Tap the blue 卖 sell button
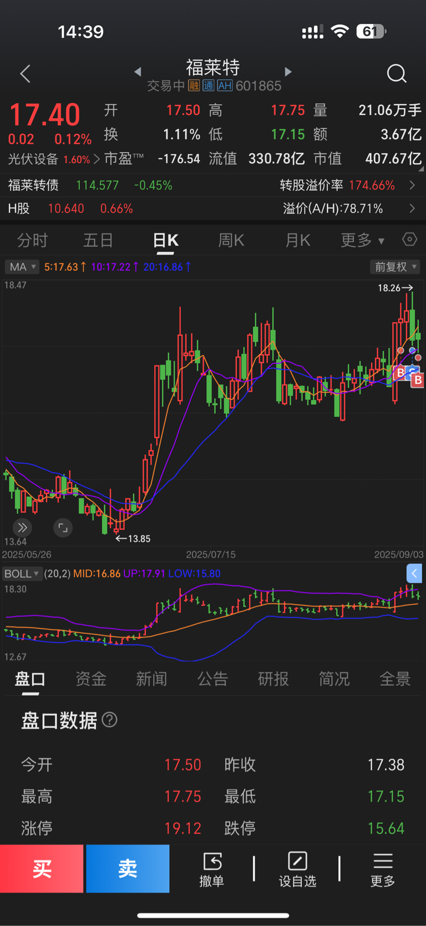 (128, 868)
